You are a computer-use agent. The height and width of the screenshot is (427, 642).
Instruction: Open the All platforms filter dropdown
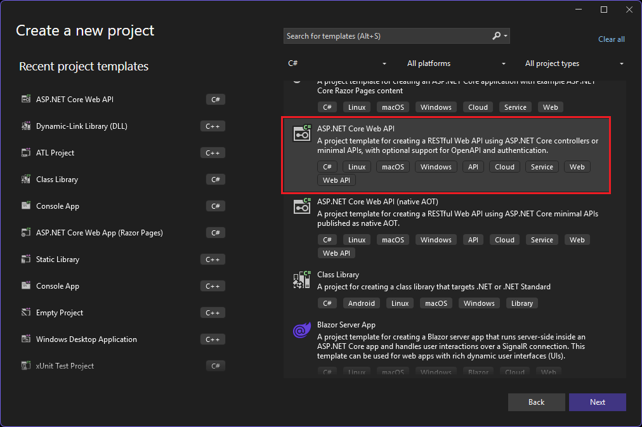pyautogui.click(x=455, y=63)
